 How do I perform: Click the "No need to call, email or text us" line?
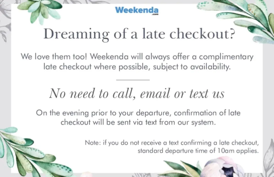137,94
